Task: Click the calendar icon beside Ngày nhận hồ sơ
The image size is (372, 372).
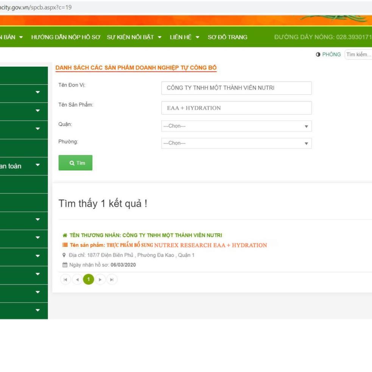Action: click(x=65, y=265)
